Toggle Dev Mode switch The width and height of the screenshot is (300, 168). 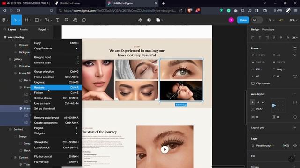point(257,20)
